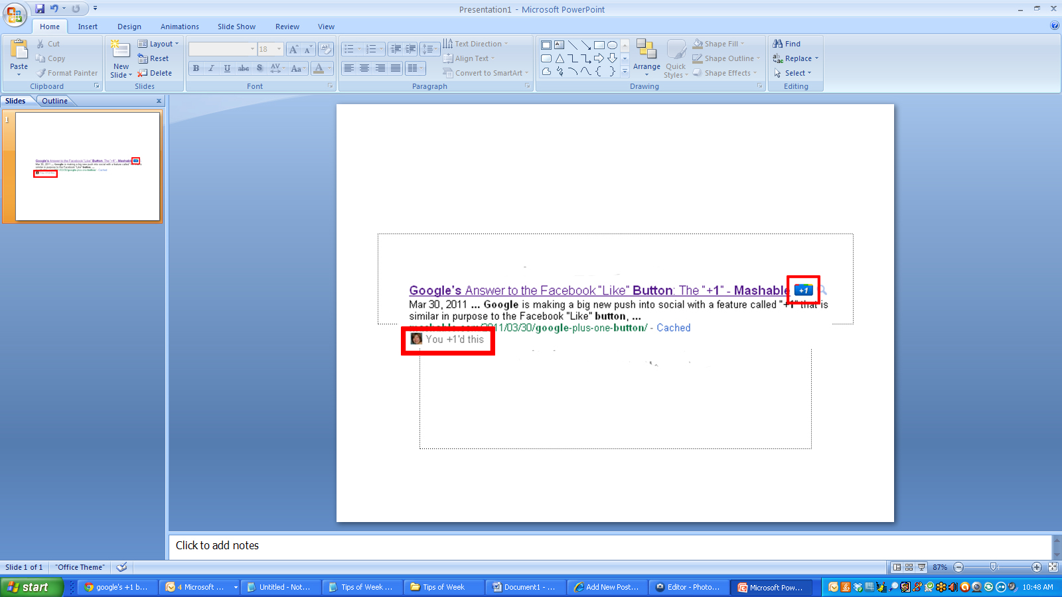Open the Arrange shapes tool
Screen dimensions: 1062x597
click(x=646, y=54)
